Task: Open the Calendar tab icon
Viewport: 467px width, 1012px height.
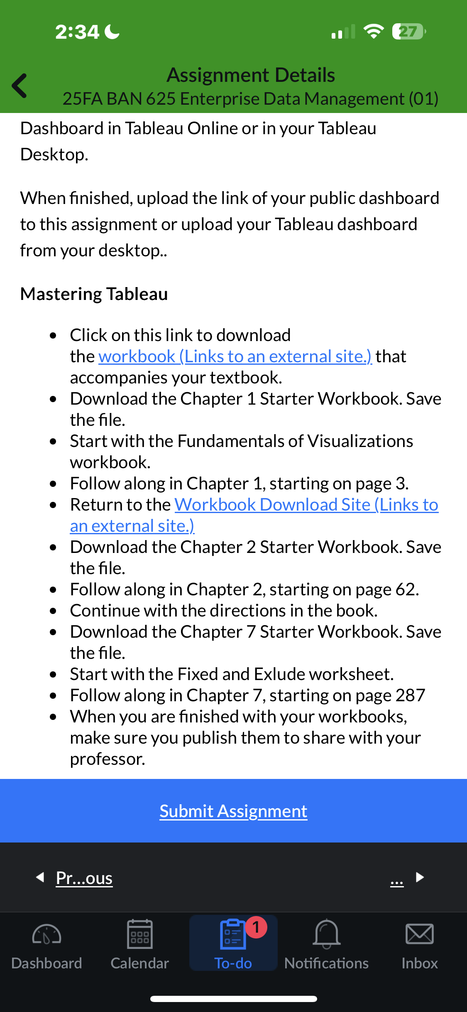Action: coord(139,934)
